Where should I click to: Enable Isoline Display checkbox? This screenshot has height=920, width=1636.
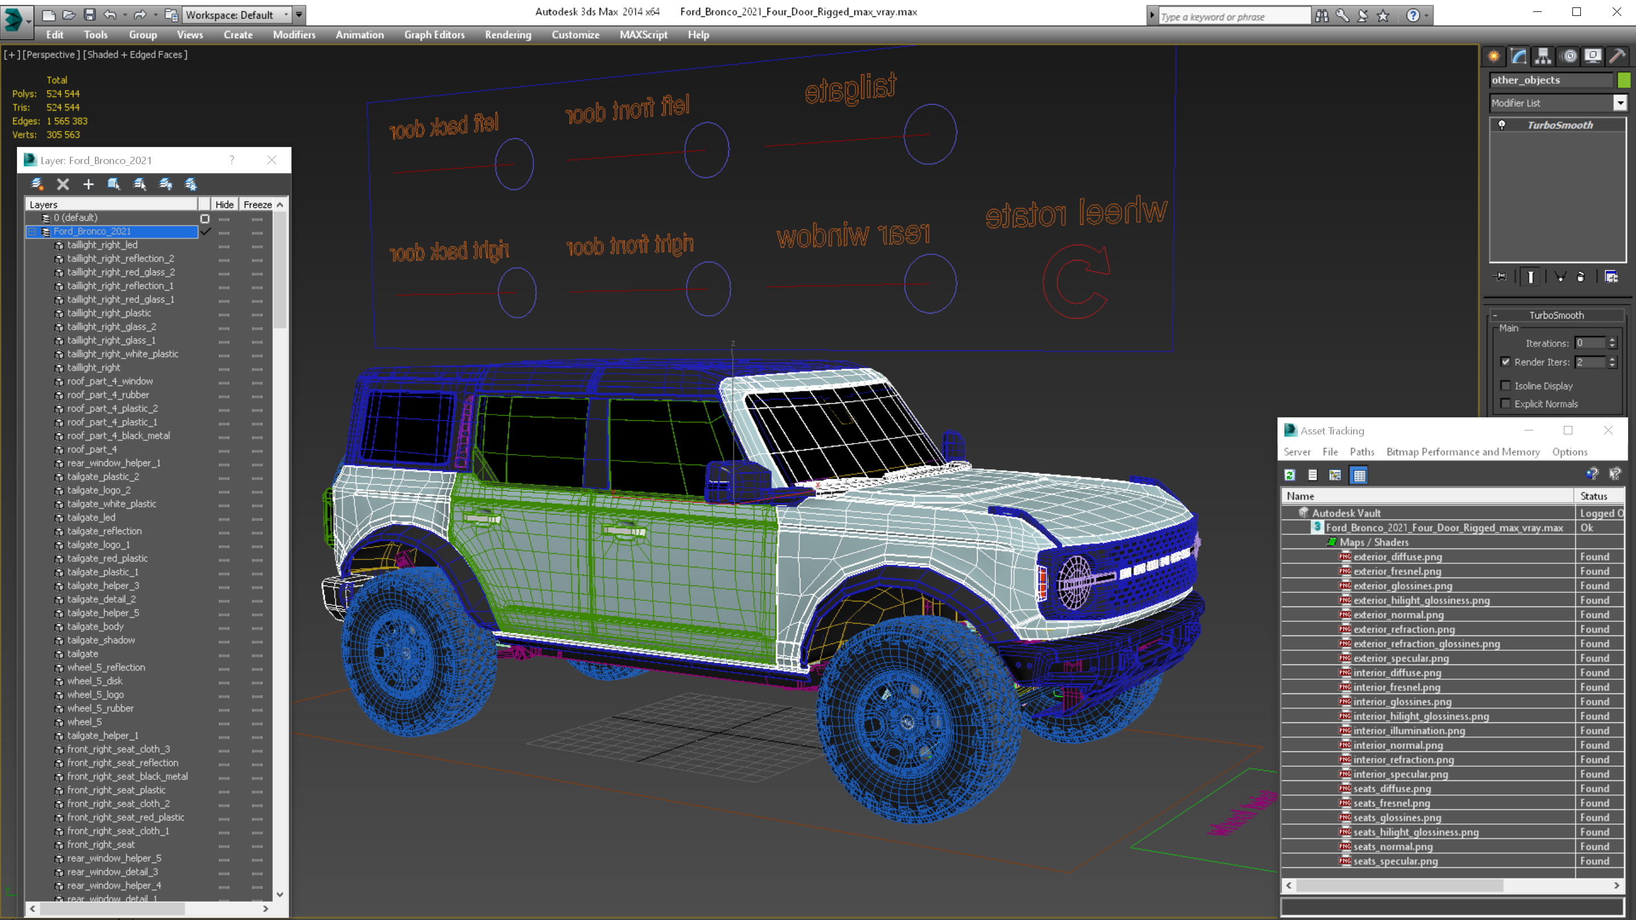(1505, 386)
